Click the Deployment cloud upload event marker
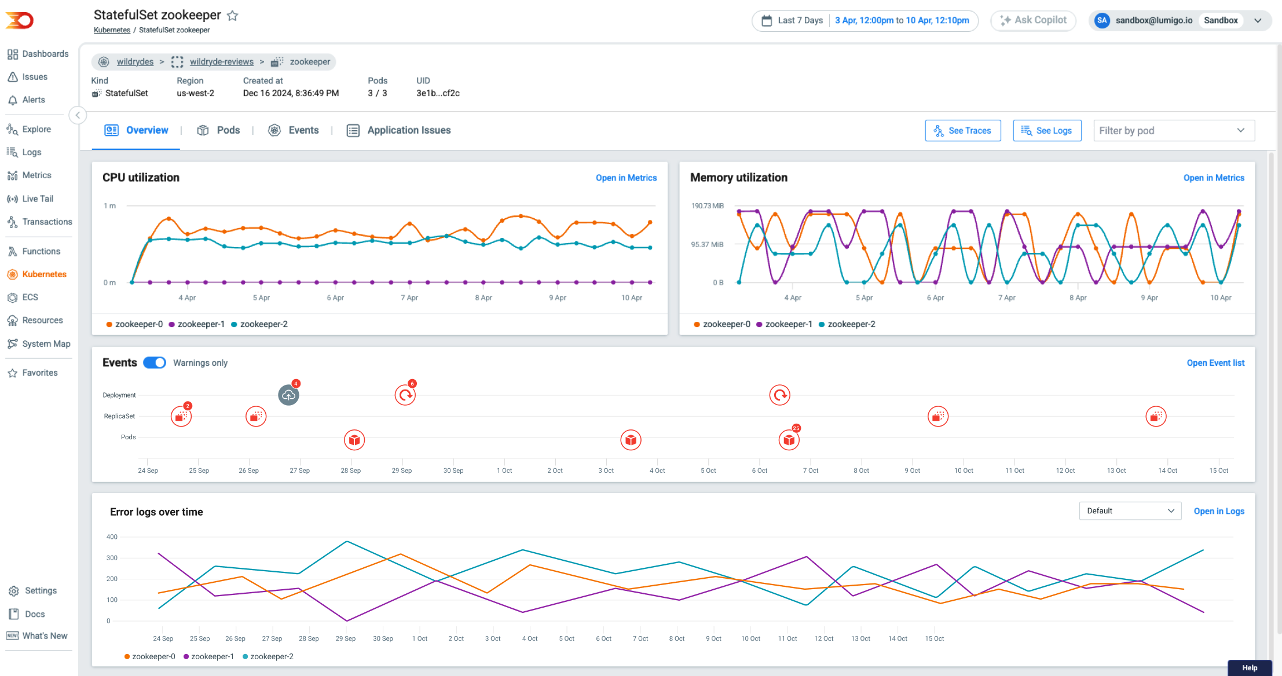The height and width of the screenshot is (676, 1282). (x=288, y=395)
